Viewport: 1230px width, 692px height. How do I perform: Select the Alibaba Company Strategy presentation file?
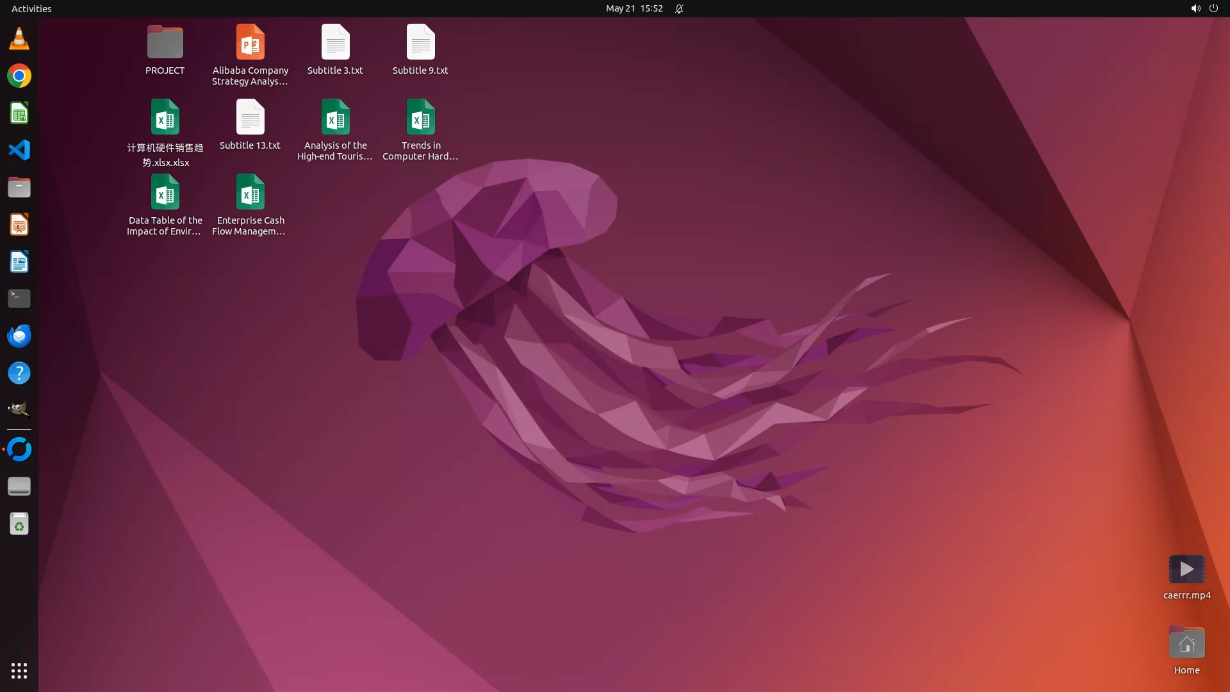(250, 43)
